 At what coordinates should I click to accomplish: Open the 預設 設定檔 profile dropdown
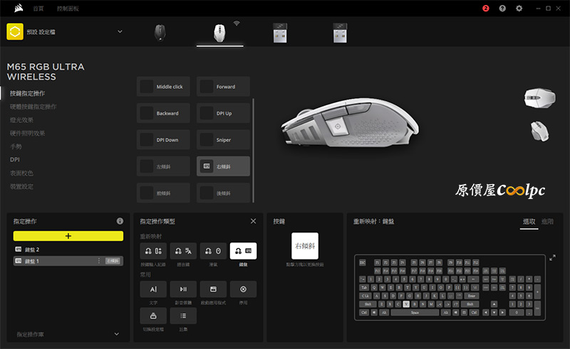[x=120, y=31]
